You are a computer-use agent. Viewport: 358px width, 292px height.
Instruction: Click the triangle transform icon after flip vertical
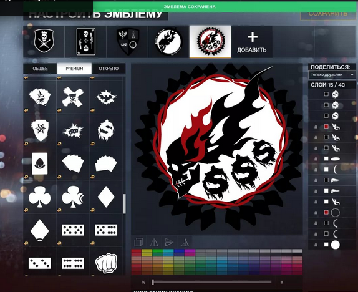(x=185, y=242)
